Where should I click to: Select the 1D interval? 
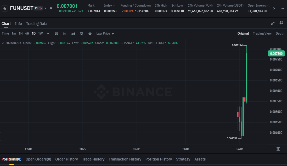click(34, 34)
